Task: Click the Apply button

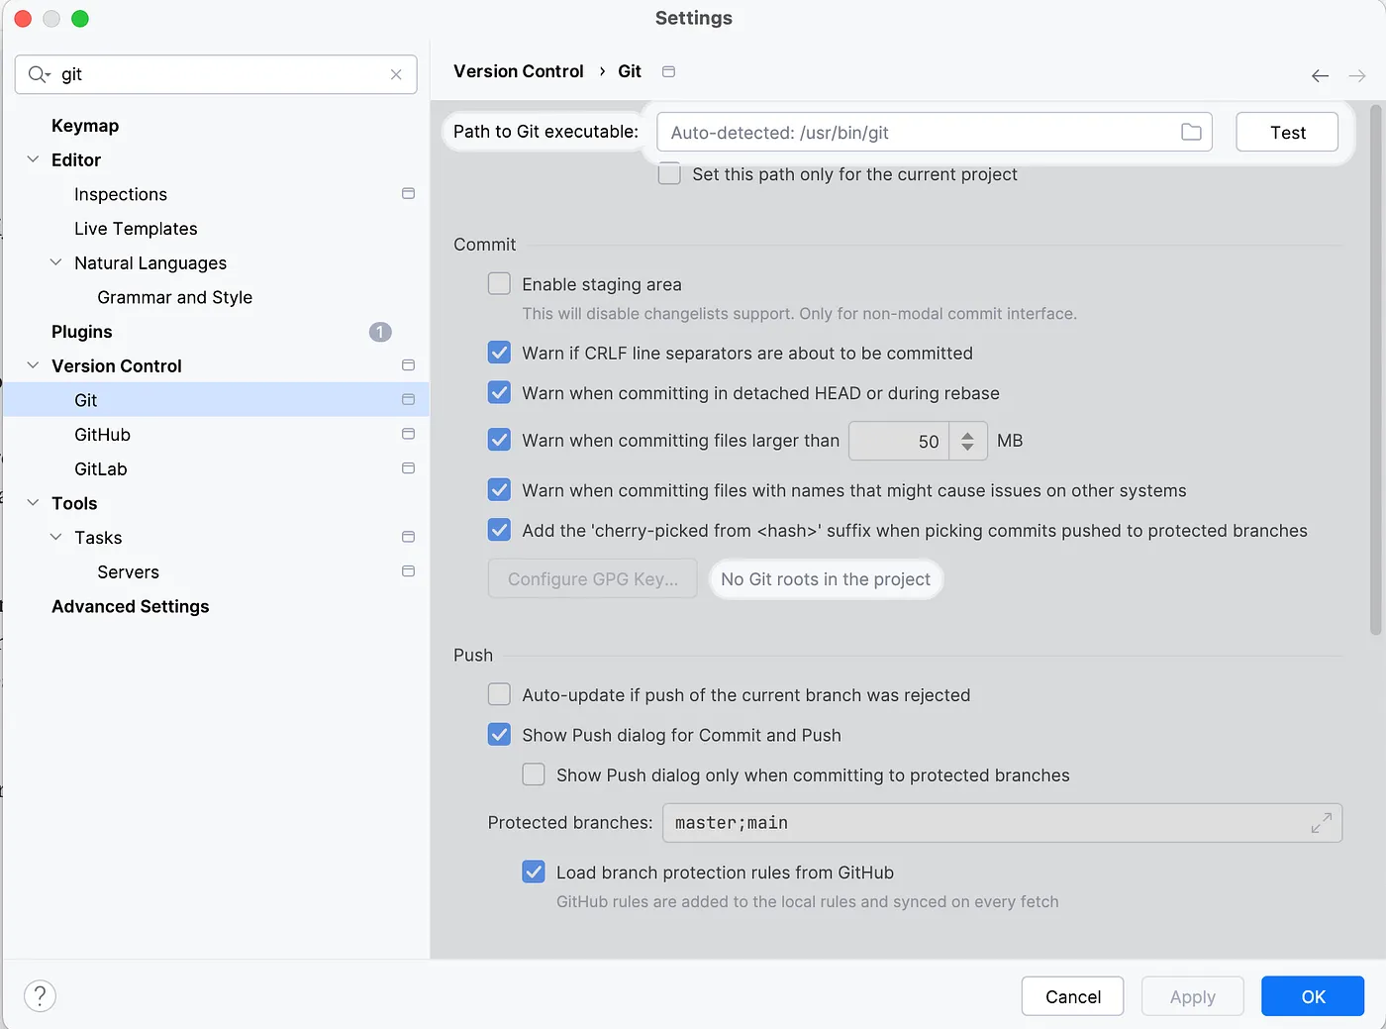Action: [1192, 996]
